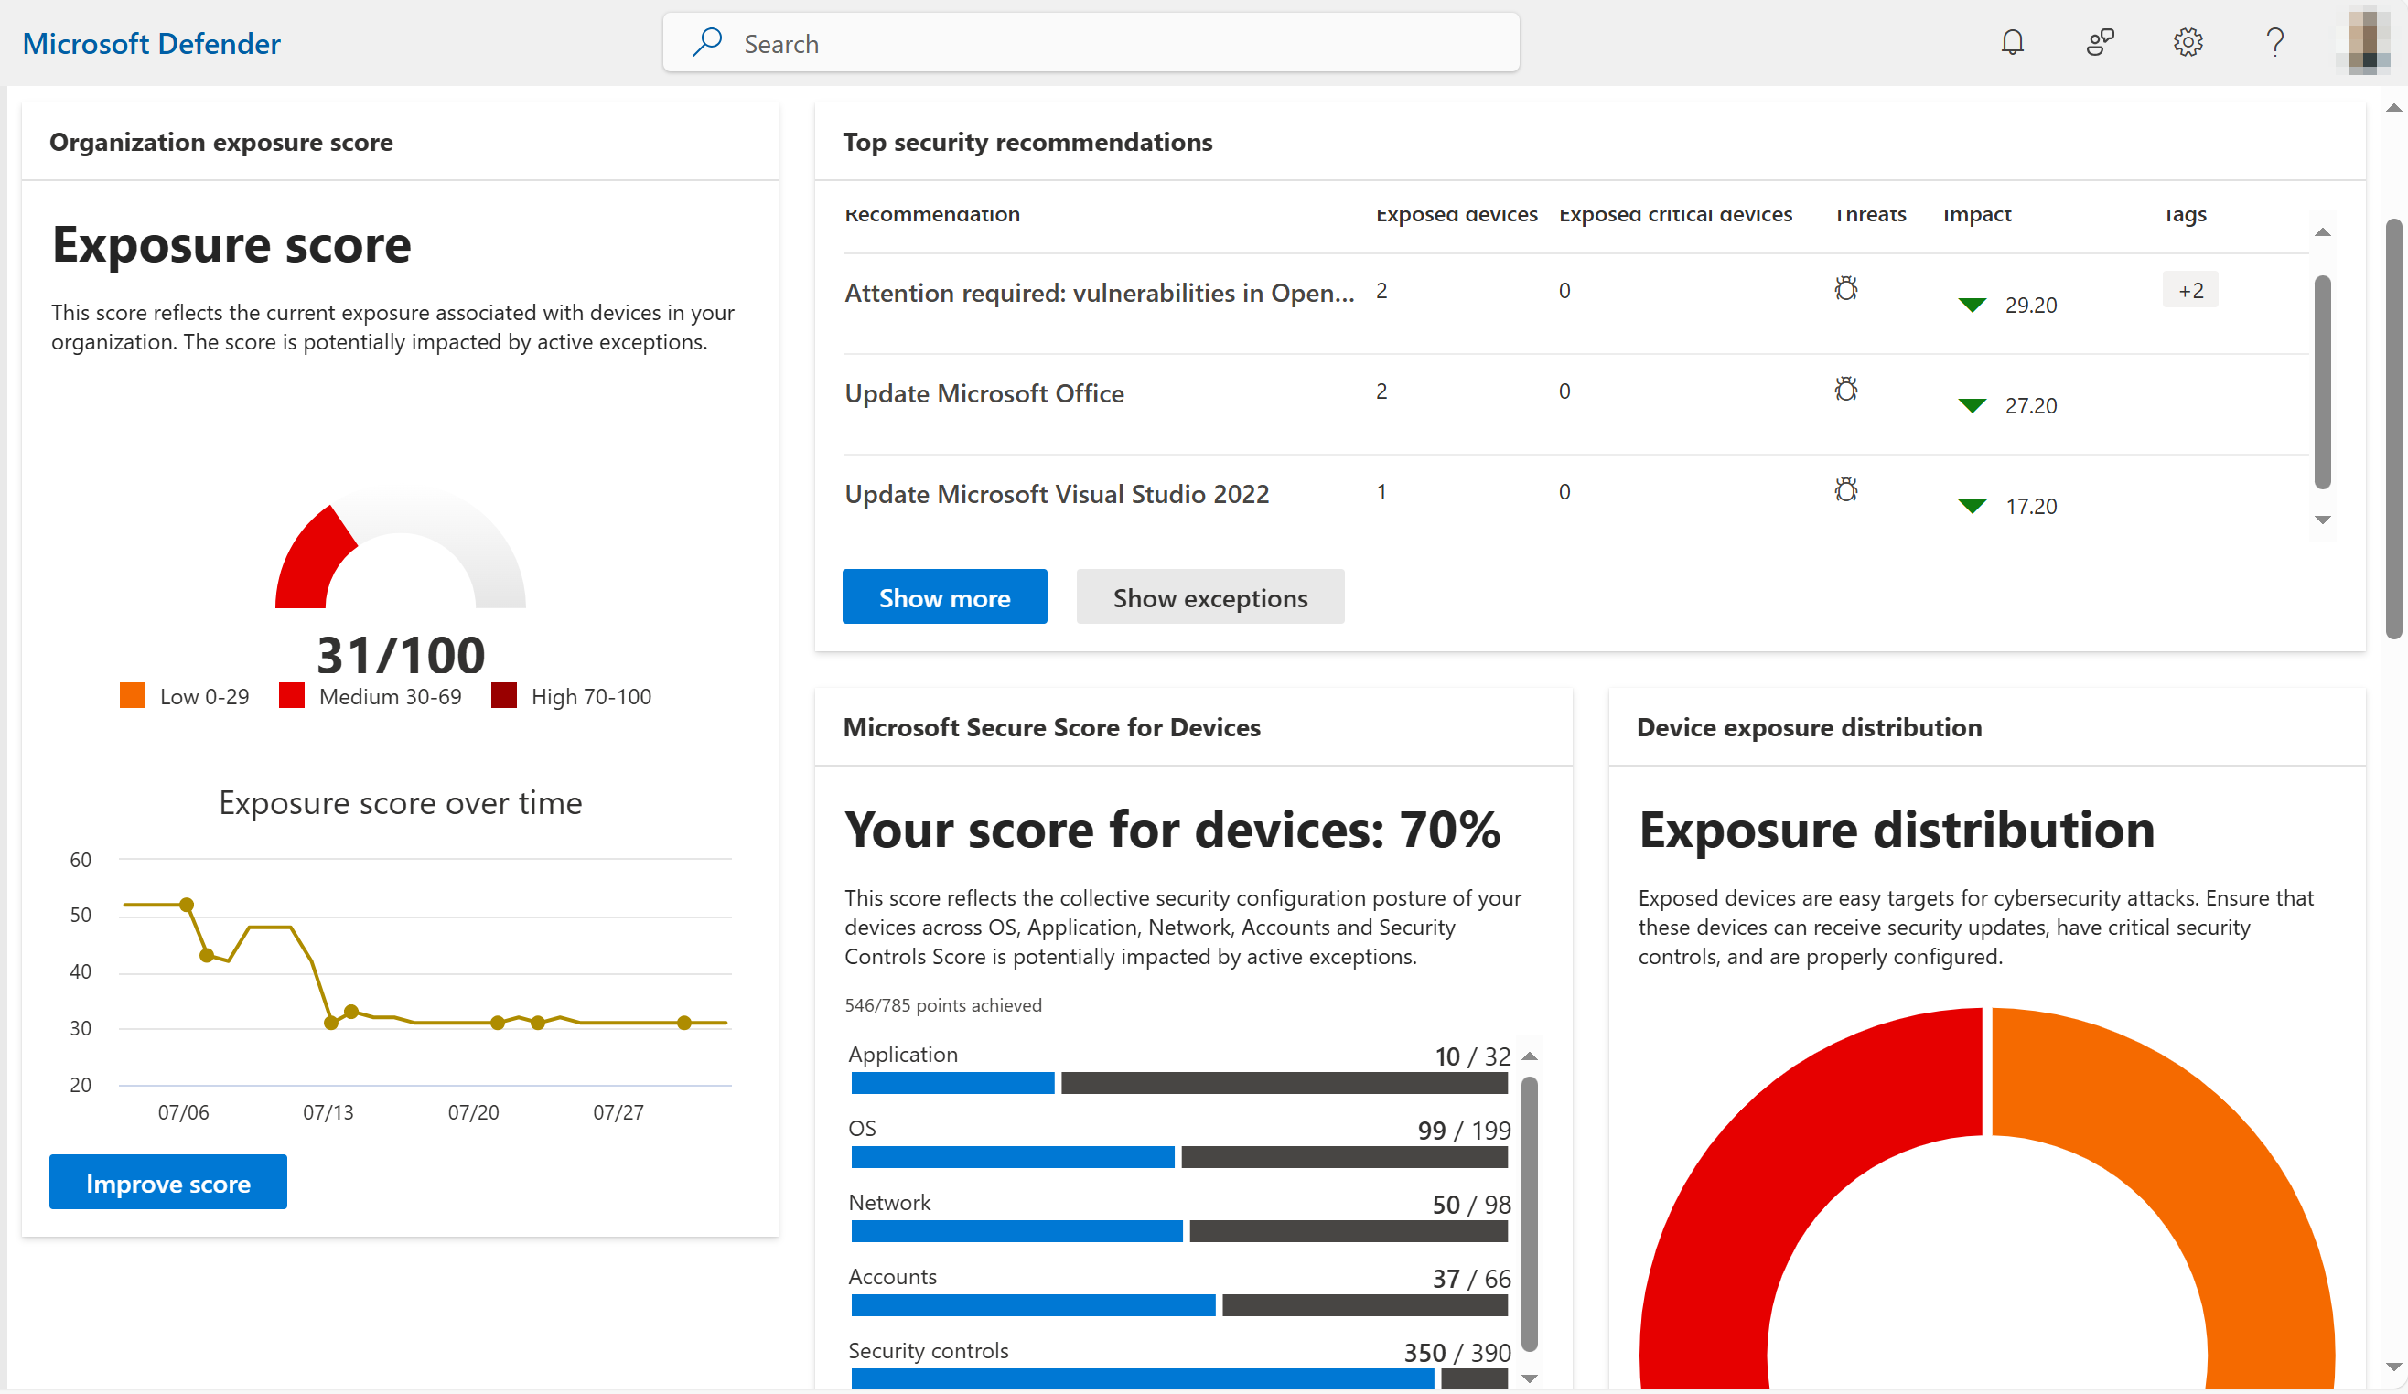Click Microsoft Secure Score for Devices title
Viewport: 2408px width, 1394px height.
pyautogui.click(x=1051, y=727)
